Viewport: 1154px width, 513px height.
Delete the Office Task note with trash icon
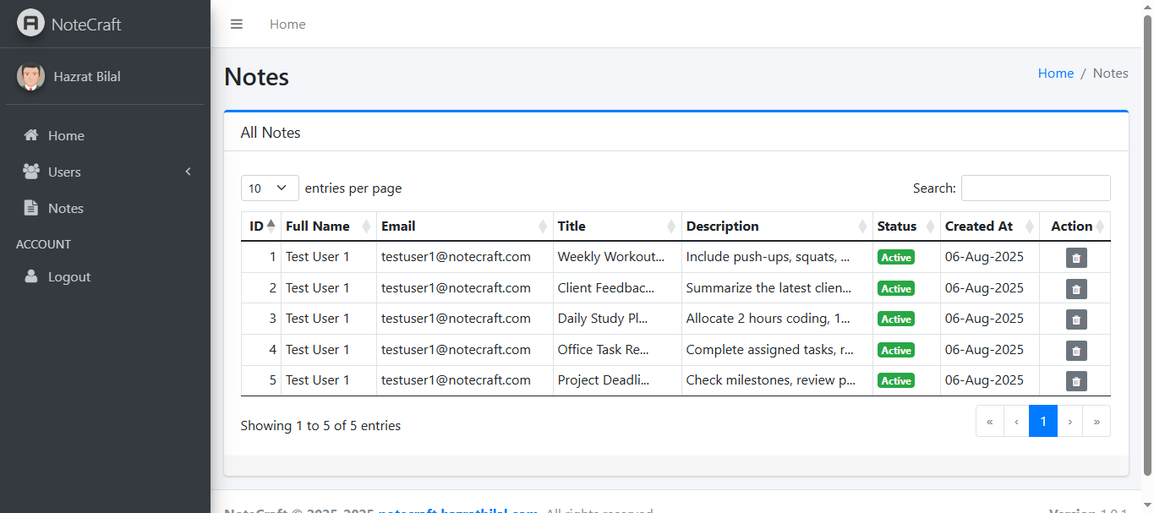(x=1076, y=351)
